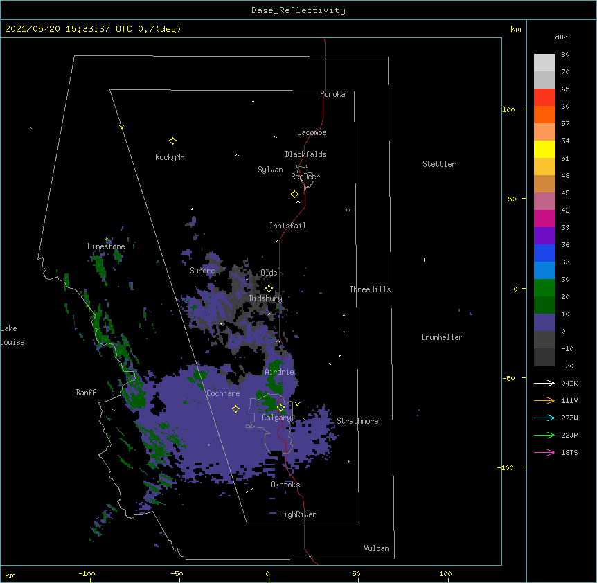Click the Innisfail label
Image resolution: width=597 pixels, height=583 pixels.
[x=287, y=226]
